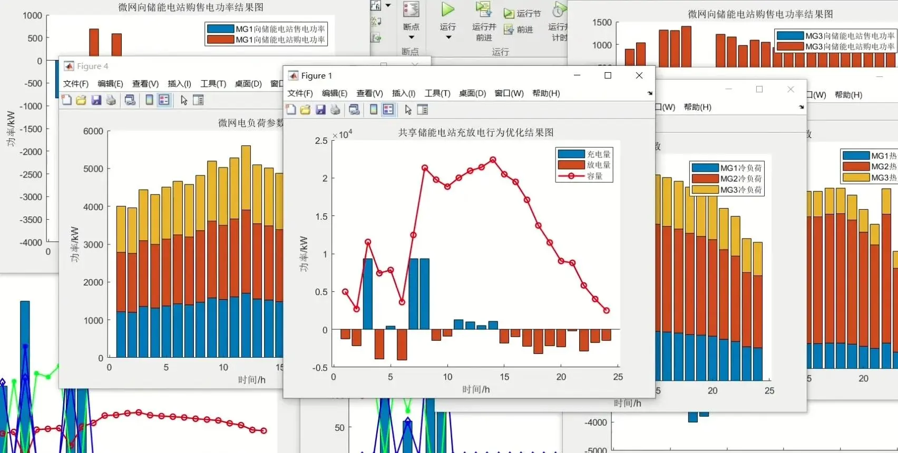898x453 pixels.
Task: Open Property Inspector in Figure 1 toolbar
Action: 423,110
